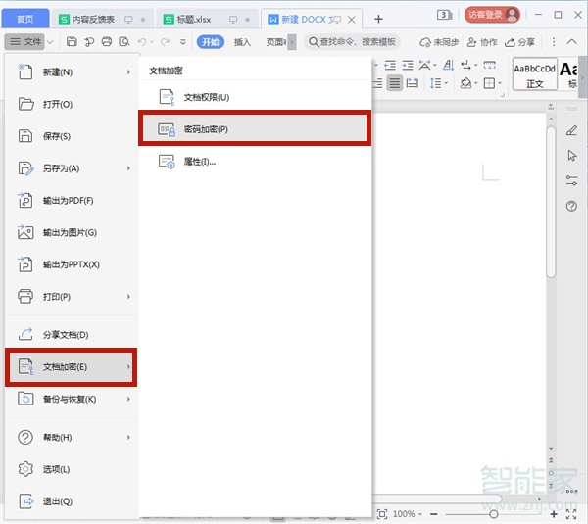Click the 访客登录 login button
Image resolution: width=588 pixels, height=524 pixels.
click(x=492, y=15)
